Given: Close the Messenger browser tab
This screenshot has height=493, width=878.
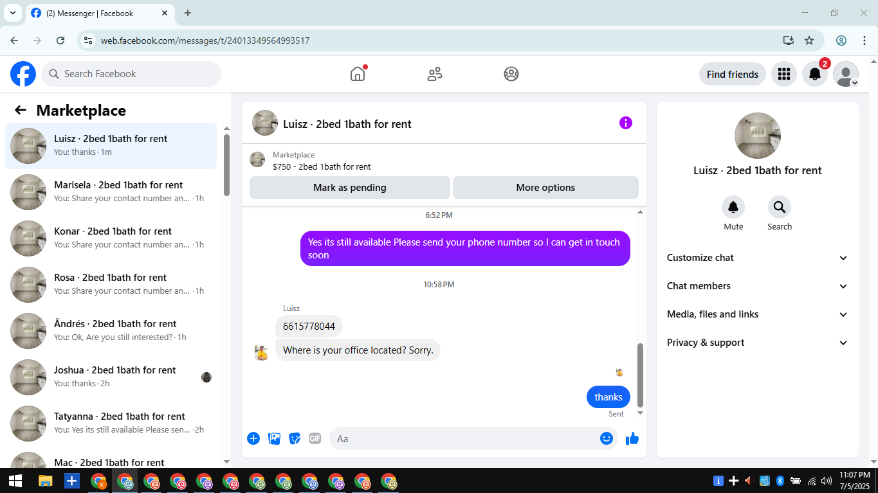Looking at the screenshot, I should (166, 13).
